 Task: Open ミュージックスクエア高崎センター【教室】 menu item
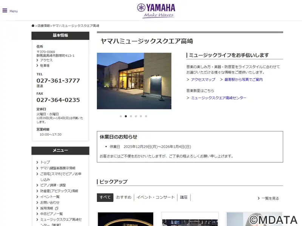tap(61, 222)
